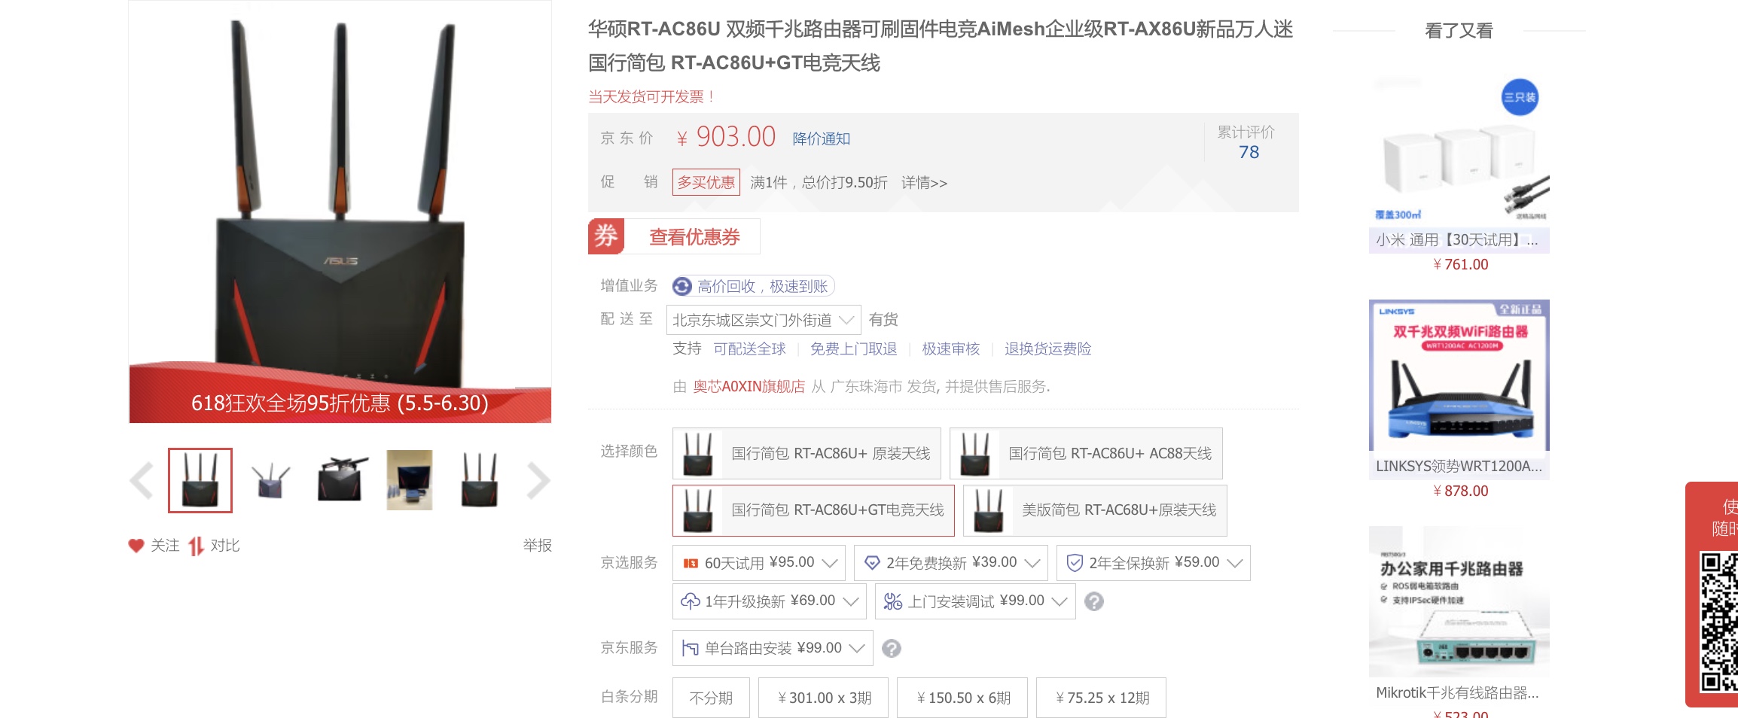Viewport: 1738px width, 718px height.
Task: Click the red 券 coupon icon
Action: 607,236
